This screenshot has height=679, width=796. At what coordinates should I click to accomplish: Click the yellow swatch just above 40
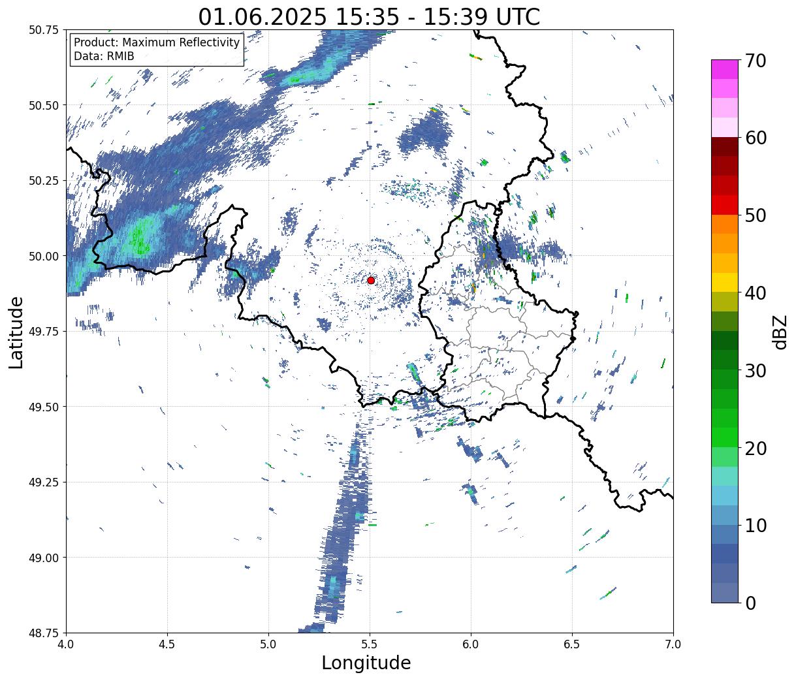725,282
